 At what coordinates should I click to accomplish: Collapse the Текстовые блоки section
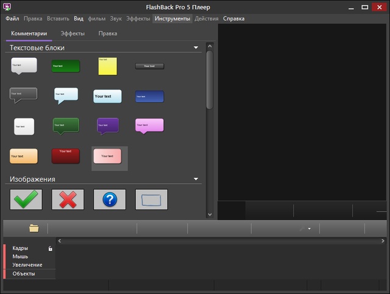click(x=196, y=47)
